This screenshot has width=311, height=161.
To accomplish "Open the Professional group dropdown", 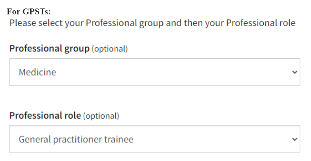I will (x=155, y=72).
